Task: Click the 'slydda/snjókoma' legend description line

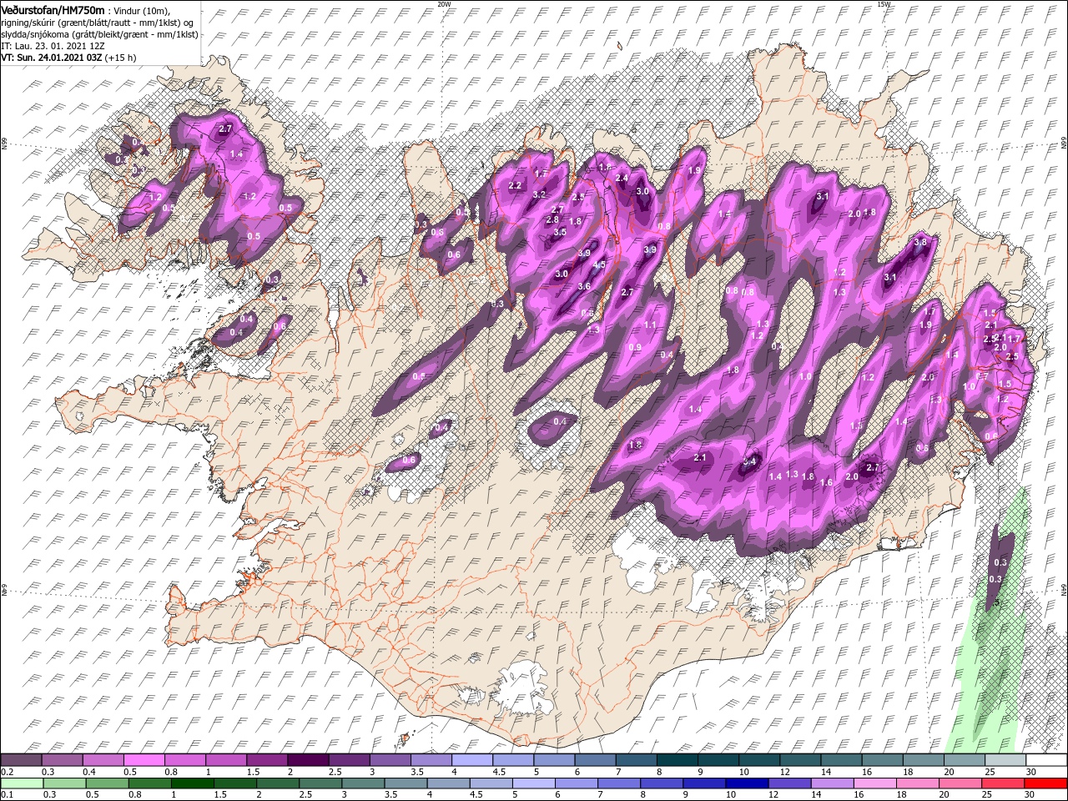Action: point(100,34)
